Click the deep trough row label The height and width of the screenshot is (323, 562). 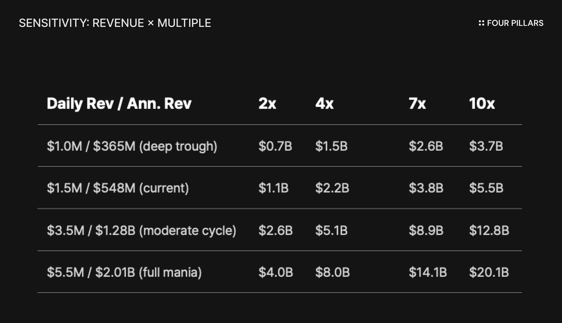pyautogui.click(x=132, y=146)
